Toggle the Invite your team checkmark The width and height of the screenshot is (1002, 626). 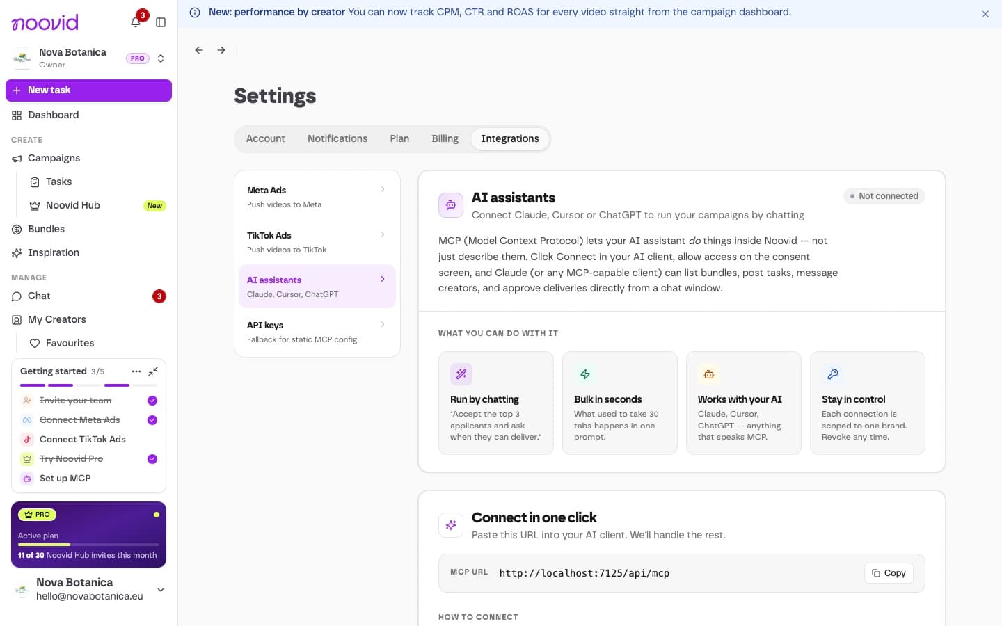pos(152,401)
